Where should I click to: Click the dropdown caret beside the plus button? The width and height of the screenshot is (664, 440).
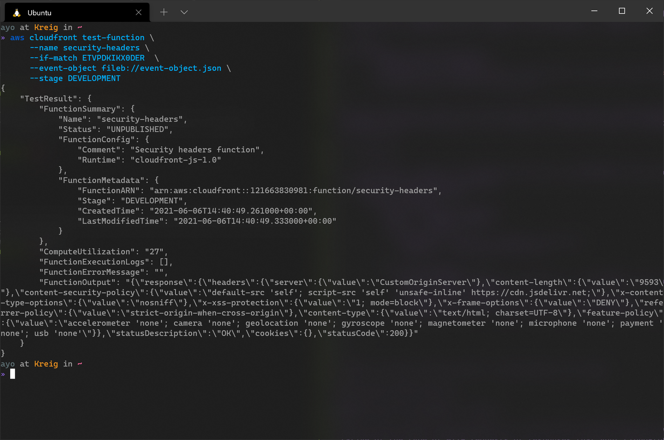tap(184, 12)
